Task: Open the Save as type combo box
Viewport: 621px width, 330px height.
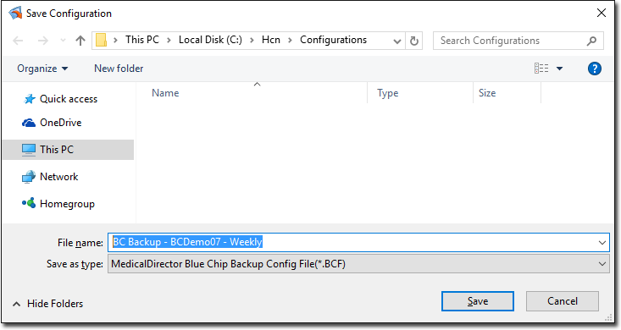Action: point(358,264)
